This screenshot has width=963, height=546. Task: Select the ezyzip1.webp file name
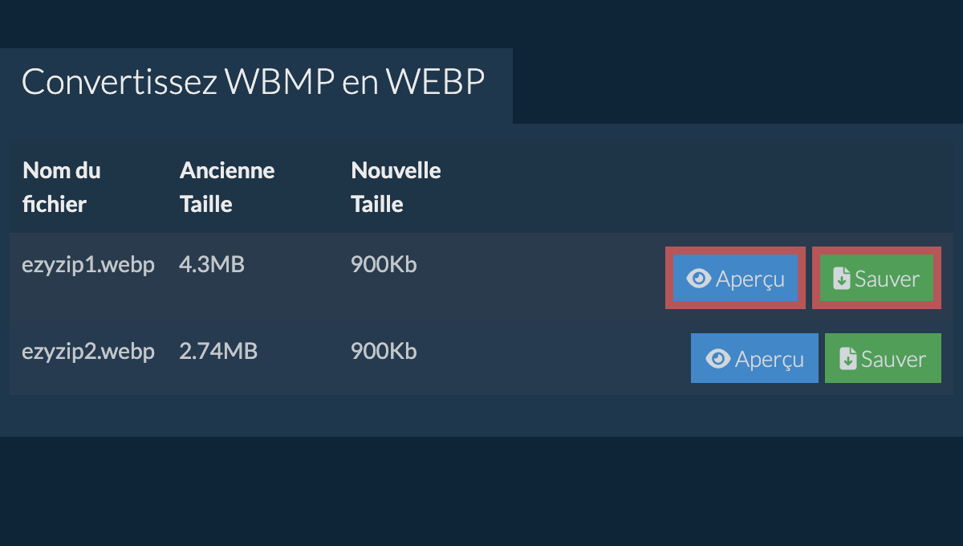pos(88,265)
